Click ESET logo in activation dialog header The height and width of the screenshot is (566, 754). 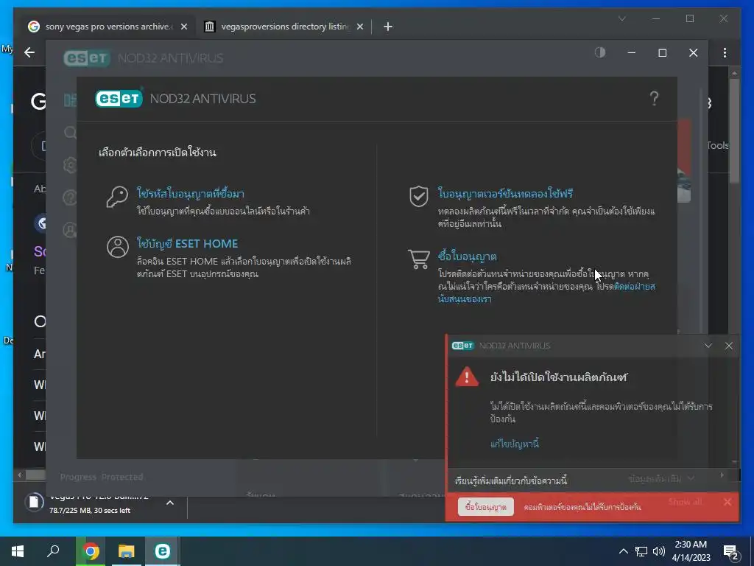119,99
